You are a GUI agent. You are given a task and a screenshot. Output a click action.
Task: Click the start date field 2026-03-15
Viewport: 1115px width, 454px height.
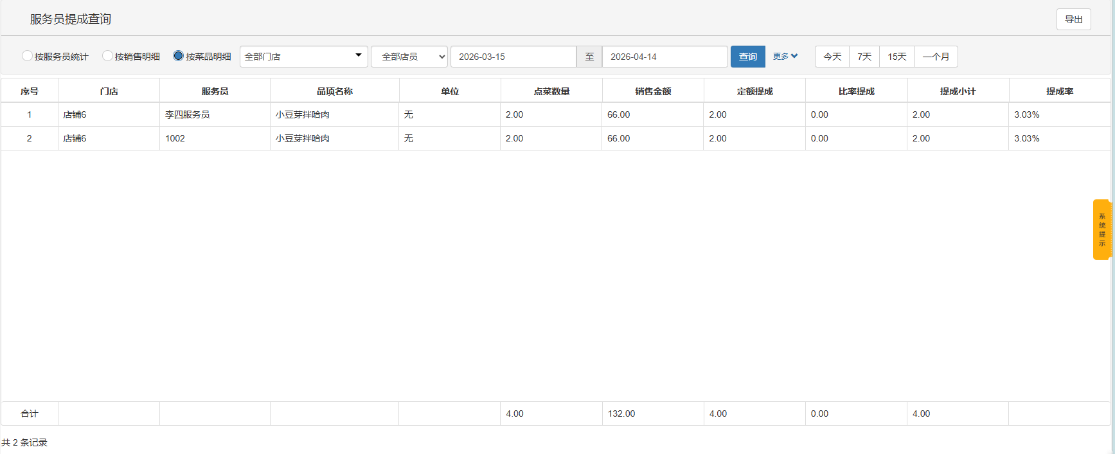coord(513,57)
